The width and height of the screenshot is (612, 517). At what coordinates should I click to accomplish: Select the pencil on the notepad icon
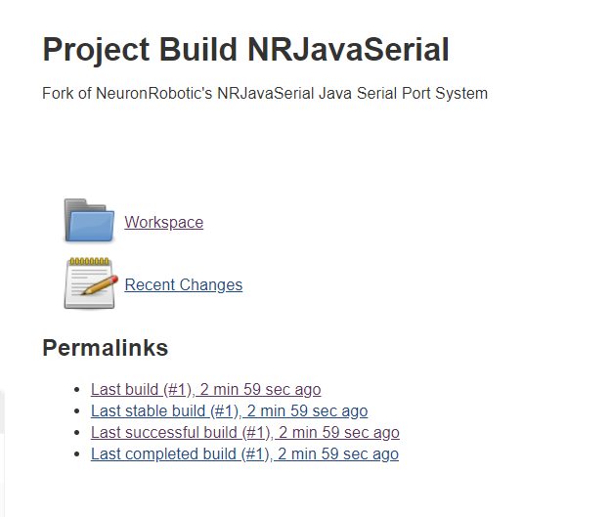point(100,284)
